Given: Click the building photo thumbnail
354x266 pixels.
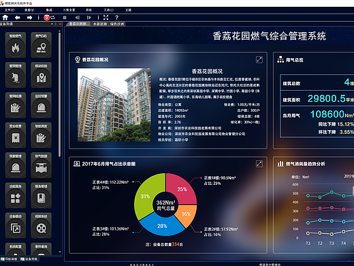Looking at the screenshot, I should tap(114, 105).
